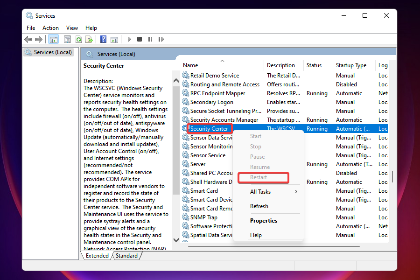Click the description pane scroll down arrow
The height and width of the screenshot is (280, 420).
pos(176,240)
